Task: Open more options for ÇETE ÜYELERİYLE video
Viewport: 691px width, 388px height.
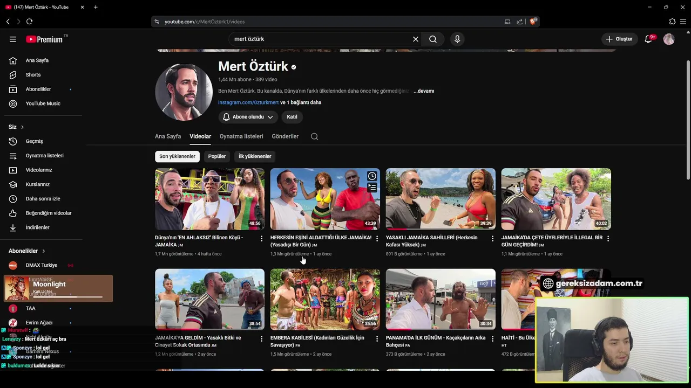Action: (x=608, y=238)
